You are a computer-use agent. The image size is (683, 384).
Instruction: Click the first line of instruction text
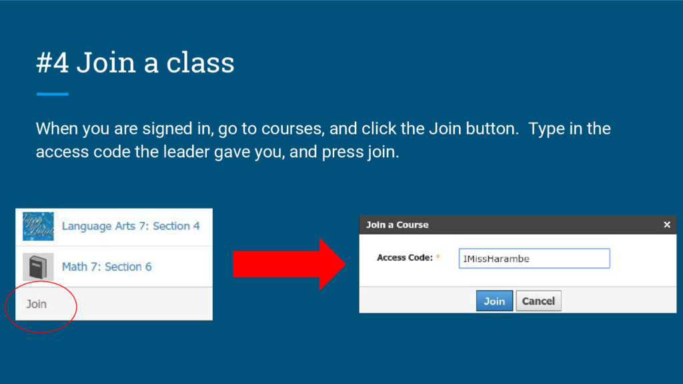pyautogui.click(x=323, y=128)
